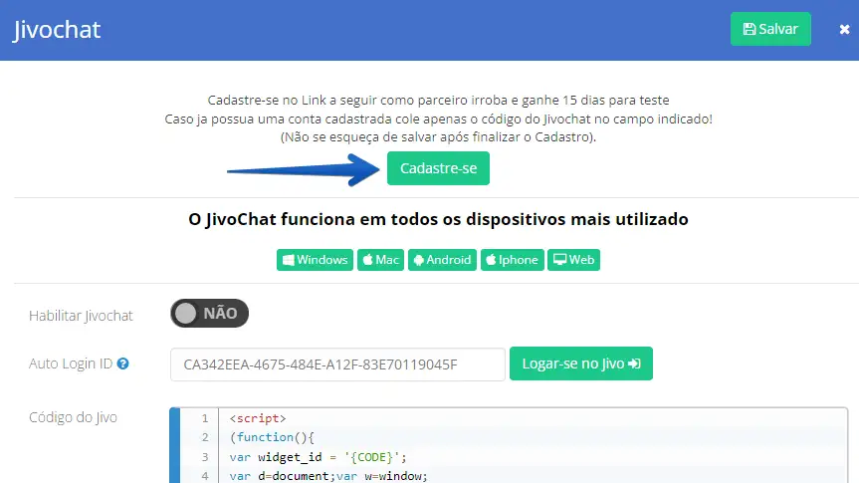Toggle the Habilitar Jivochat switch
Screen dimensions: 859x483
(209, 313)
